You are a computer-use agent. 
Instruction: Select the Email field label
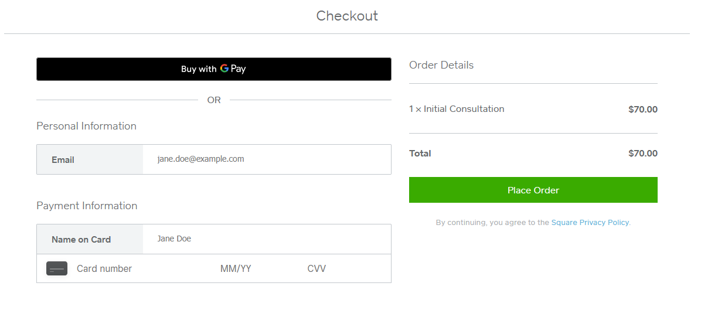63,160
